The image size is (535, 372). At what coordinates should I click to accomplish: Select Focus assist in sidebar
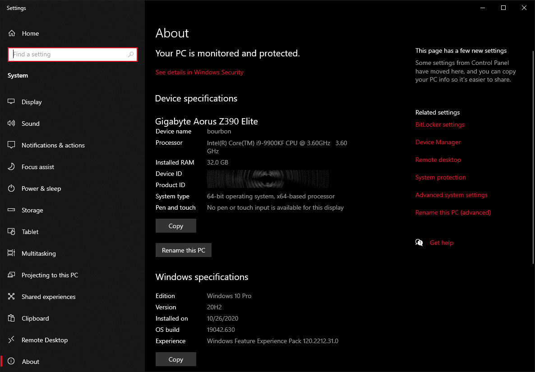click(72, 167)
